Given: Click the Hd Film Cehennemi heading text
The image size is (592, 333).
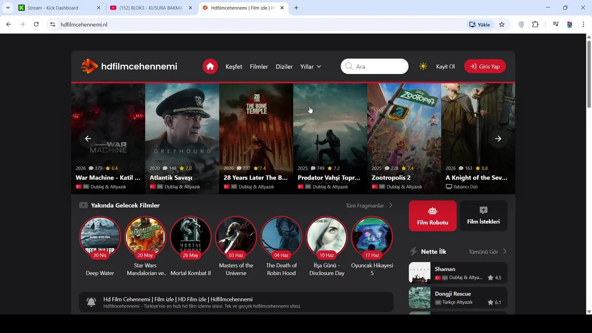Looking at the screenshot, I should click(178, 299).
